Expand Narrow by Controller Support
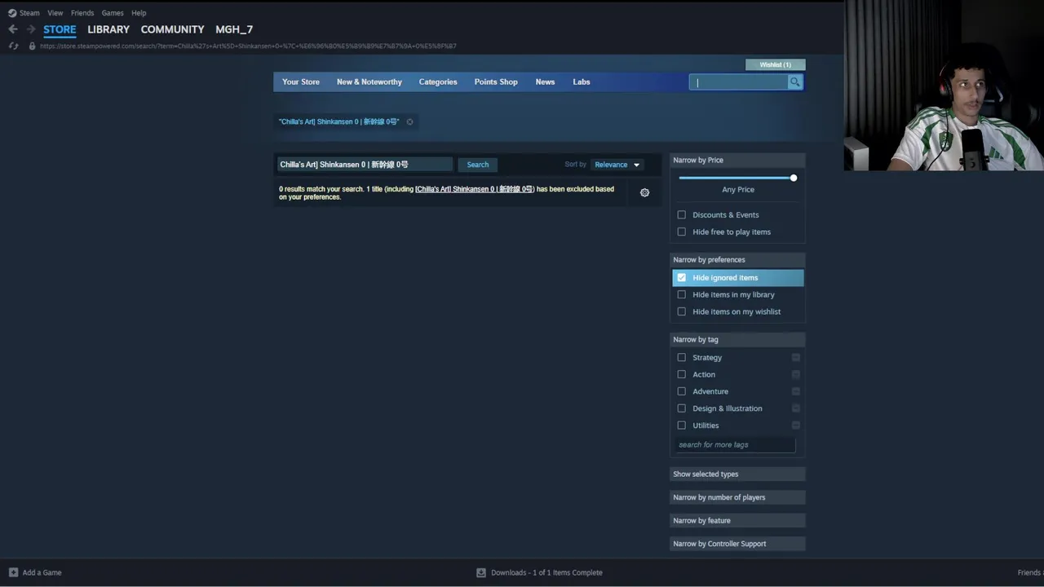The width and height of the screenshot is (1044, 587). (x=737, y=544)
